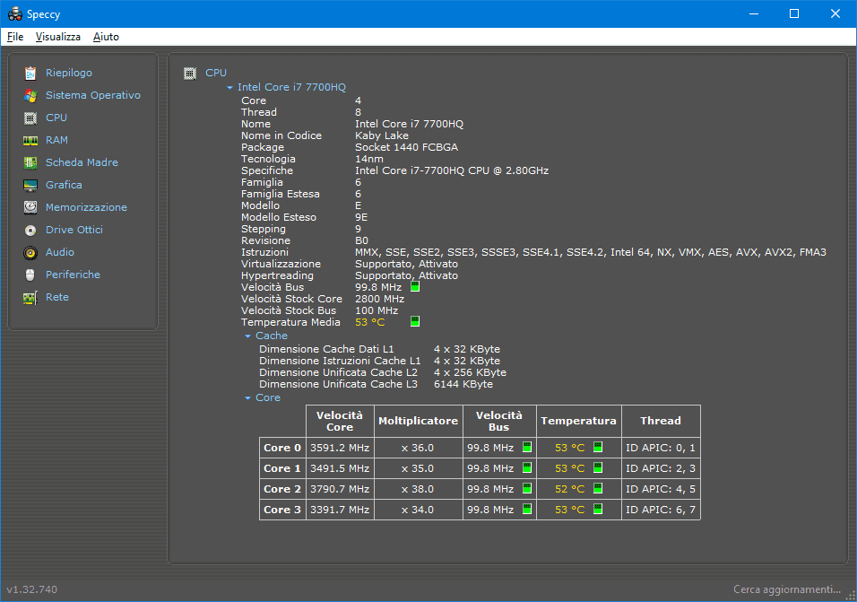This screenshot has height=602, width=857.
Task: Click the Riepilogo clipboard icon in sidebar
Action: (x=30, y=73)
